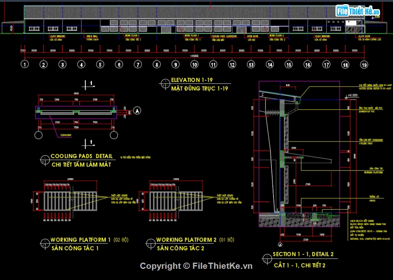Image resolution: width=393 pixels, height=280 pixels.
Task: Click grid axis bubble 14
Action: 270,65
